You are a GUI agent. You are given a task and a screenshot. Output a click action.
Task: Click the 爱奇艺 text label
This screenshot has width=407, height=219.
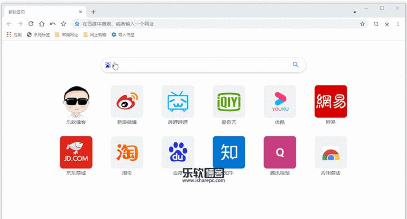pyautogui.click(x=229, y=122)
